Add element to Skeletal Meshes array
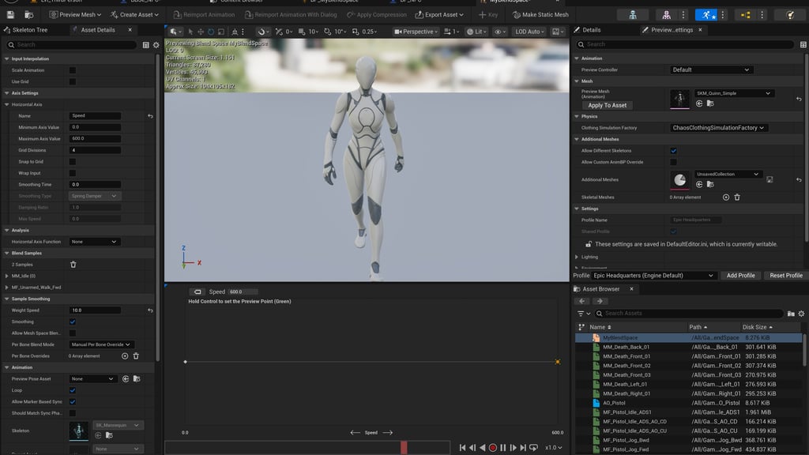809x455 pixels. (x=726, y=197)
